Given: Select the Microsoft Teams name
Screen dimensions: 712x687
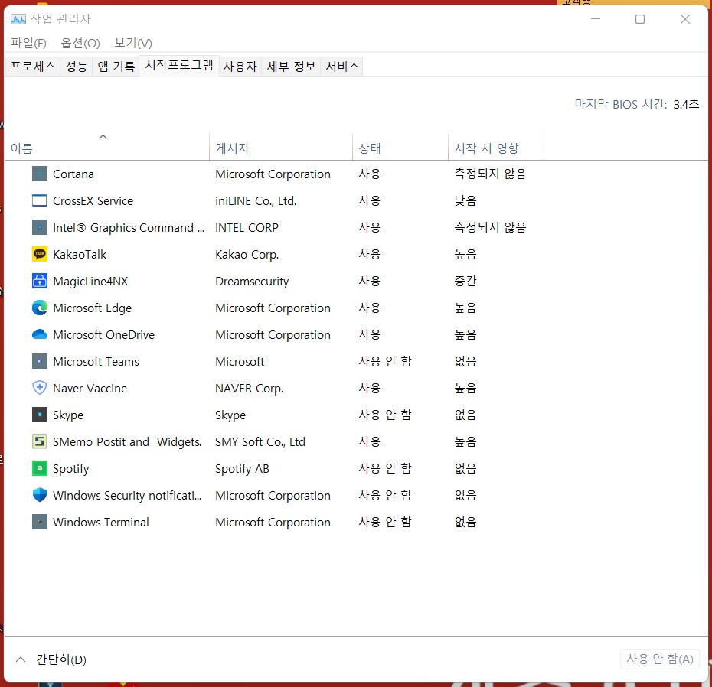Looking at the screenshot, I should [x=96, y=362].
